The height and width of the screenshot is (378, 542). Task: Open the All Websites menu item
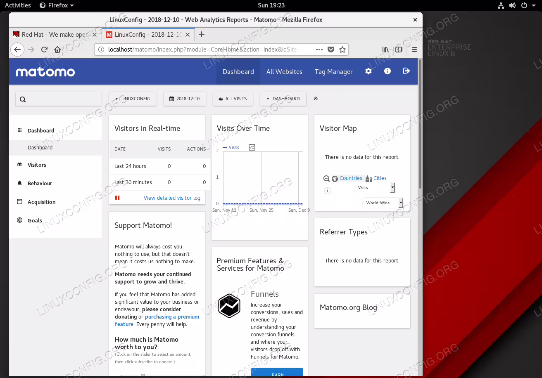[284, 72]
